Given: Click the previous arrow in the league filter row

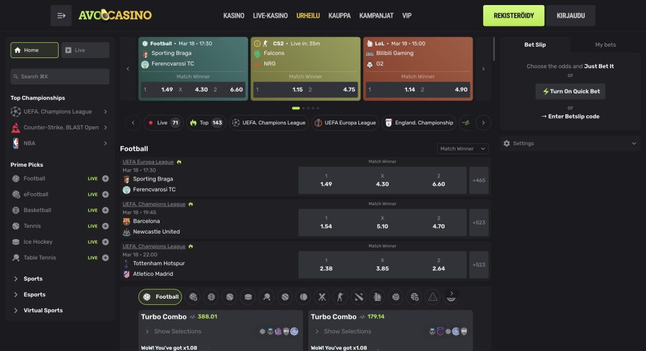Looking at the screenshot, I should click(x=133, y=123).
